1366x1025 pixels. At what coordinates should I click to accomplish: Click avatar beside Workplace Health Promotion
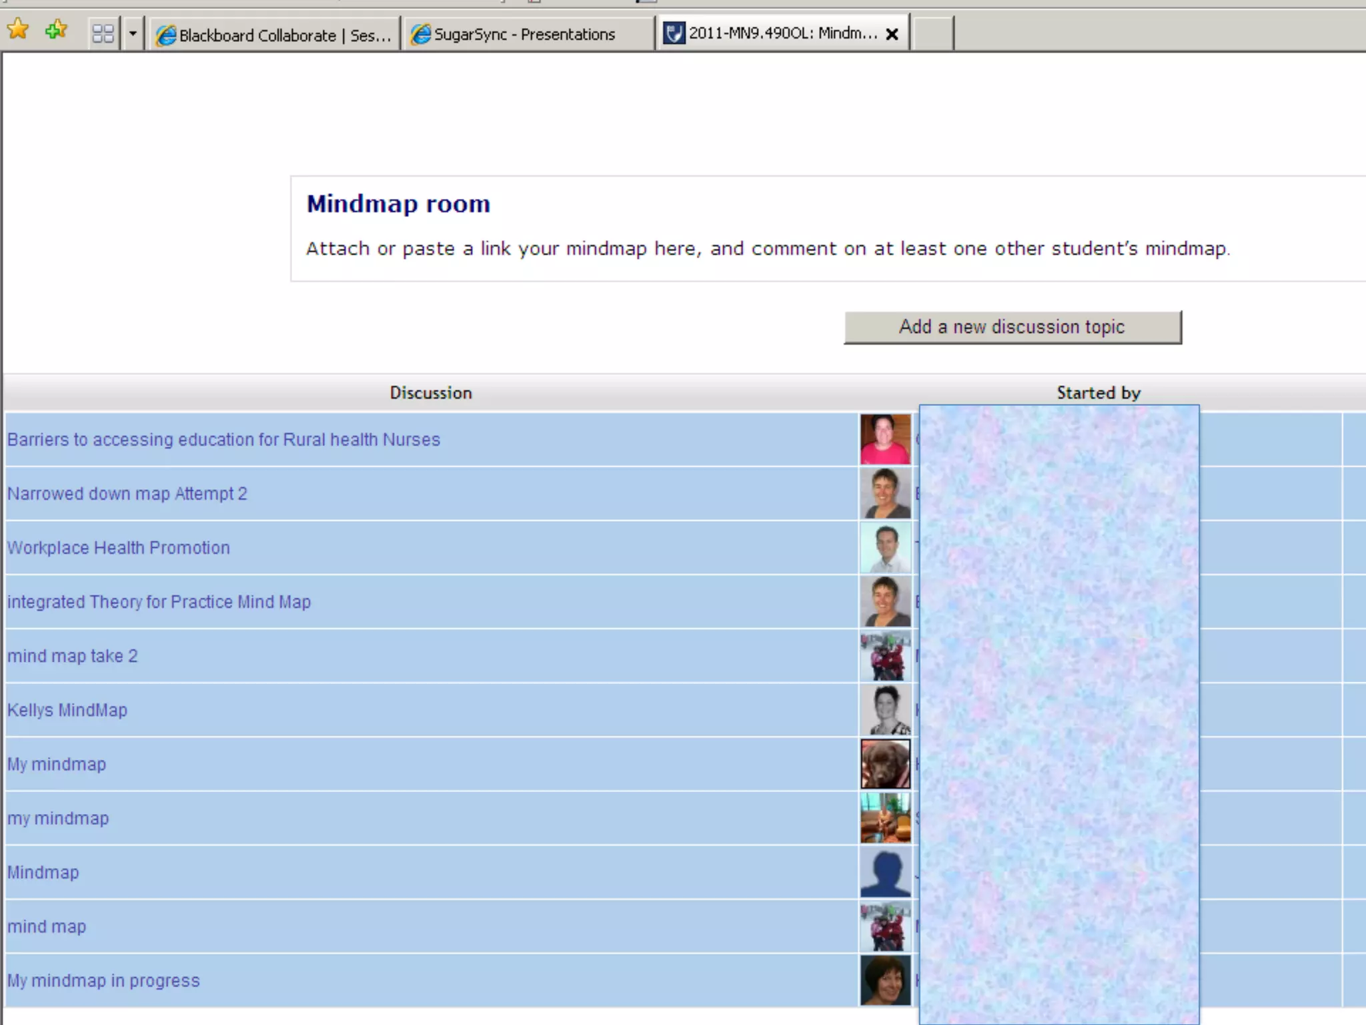(x=885, y=548)
